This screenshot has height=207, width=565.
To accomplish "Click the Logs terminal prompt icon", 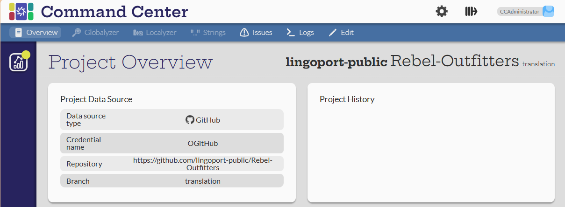I will click(x=291, y=33).
